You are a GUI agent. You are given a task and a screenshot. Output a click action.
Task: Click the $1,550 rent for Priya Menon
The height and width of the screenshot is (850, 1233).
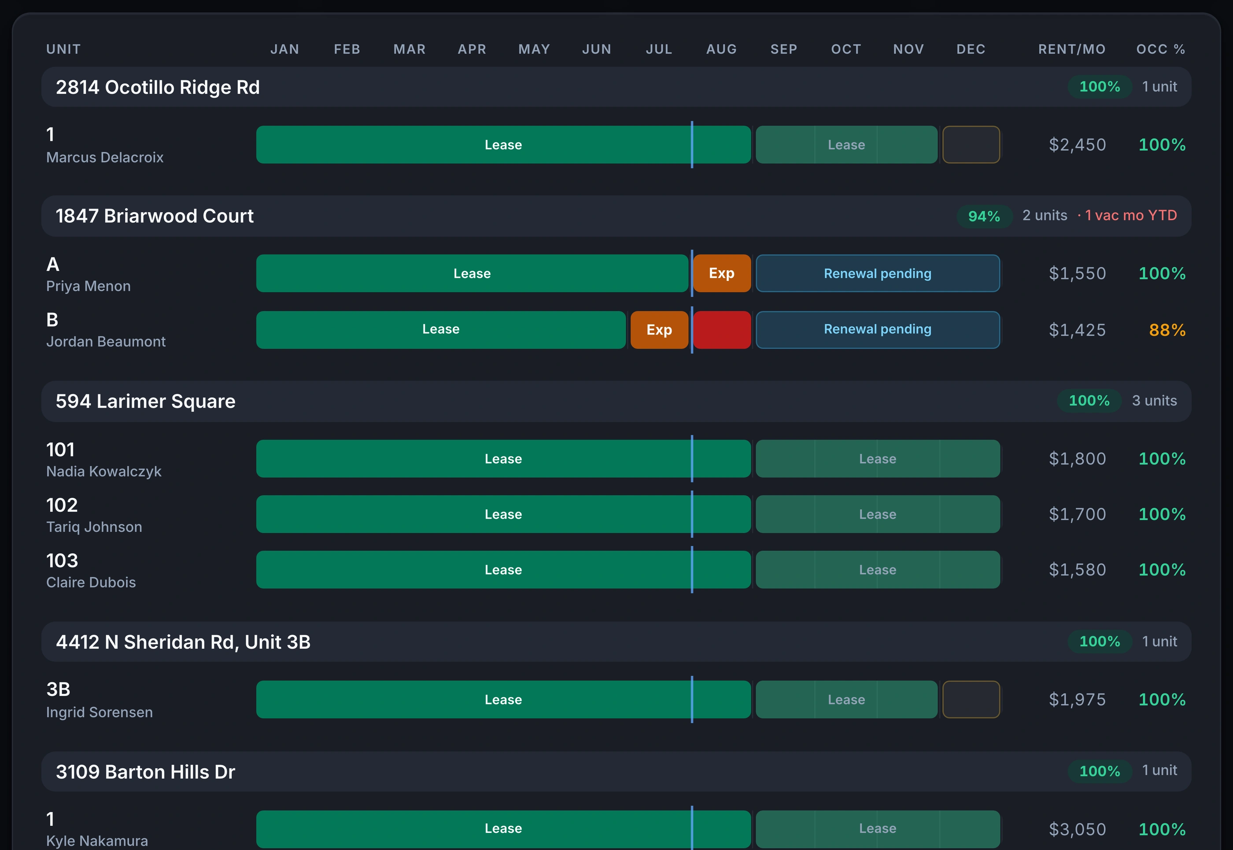click(x=1077, y=273)
